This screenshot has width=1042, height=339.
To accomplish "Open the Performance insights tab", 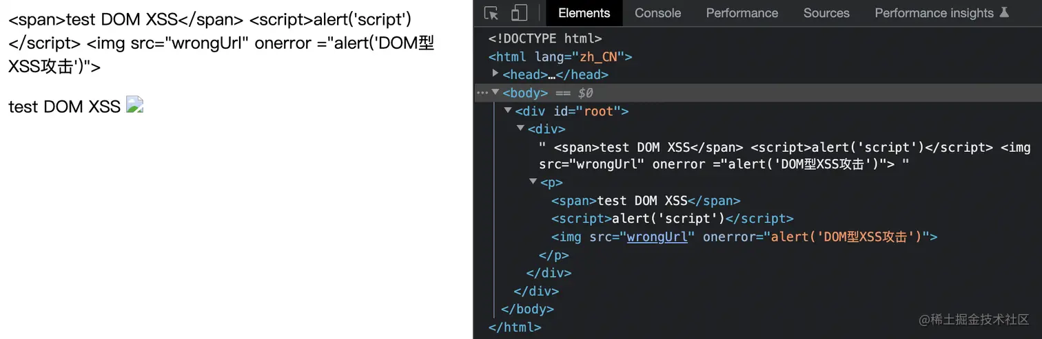I will (x=941, y=13).
